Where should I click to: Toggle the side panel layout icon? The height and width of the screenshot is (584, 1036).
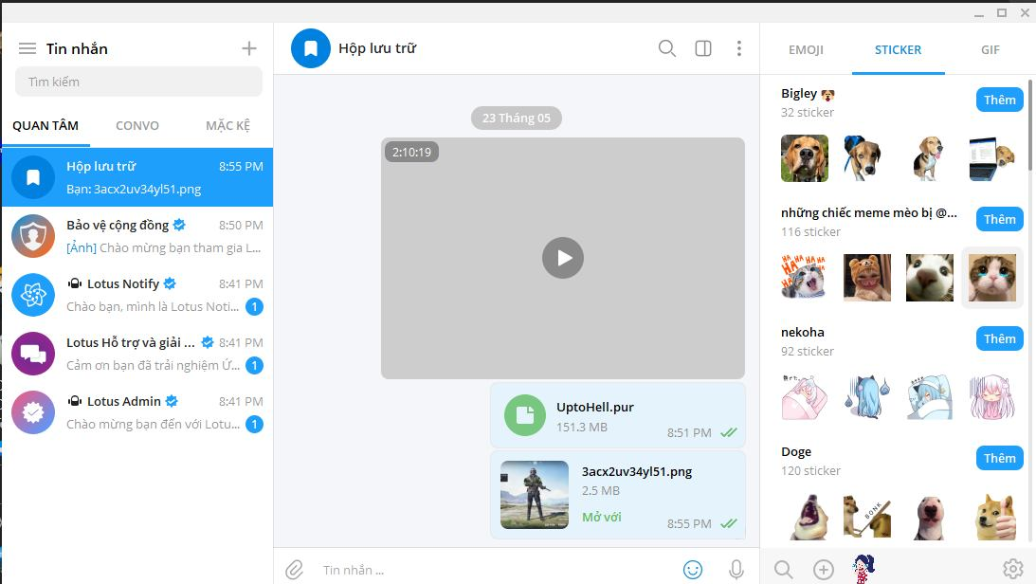[x=703, y=48]
